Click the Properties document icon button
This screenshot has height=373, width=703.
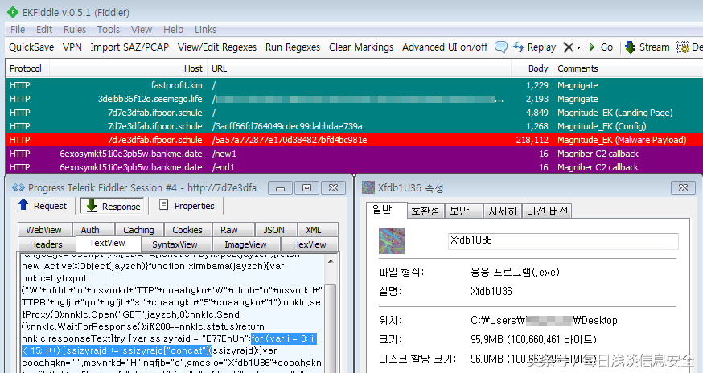coord(165,206)
